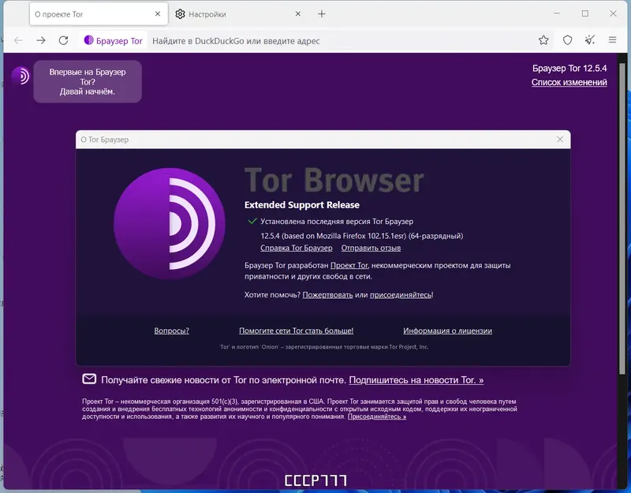Click 'Присоединяйтесь »' link at page bottom
Screen dimensions: 631x493
tap(377, 416)
